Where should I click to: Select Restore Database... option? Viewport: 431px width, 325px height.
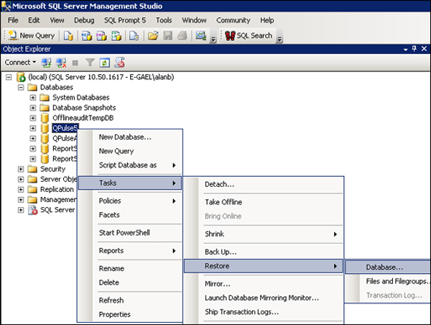click(x=388, y=267)
